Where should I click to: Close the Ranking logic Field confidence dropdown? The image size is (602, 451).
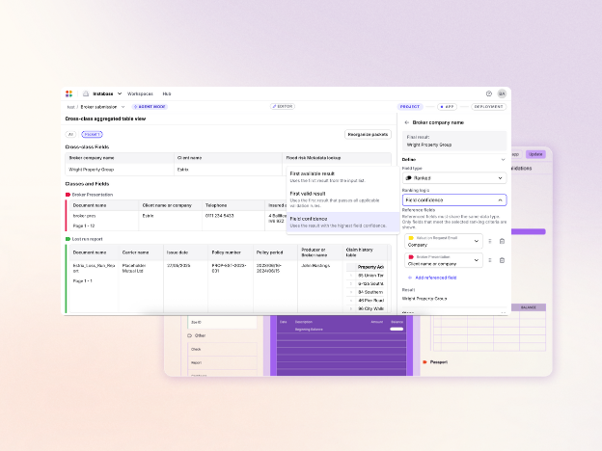(x=454, y=200)
